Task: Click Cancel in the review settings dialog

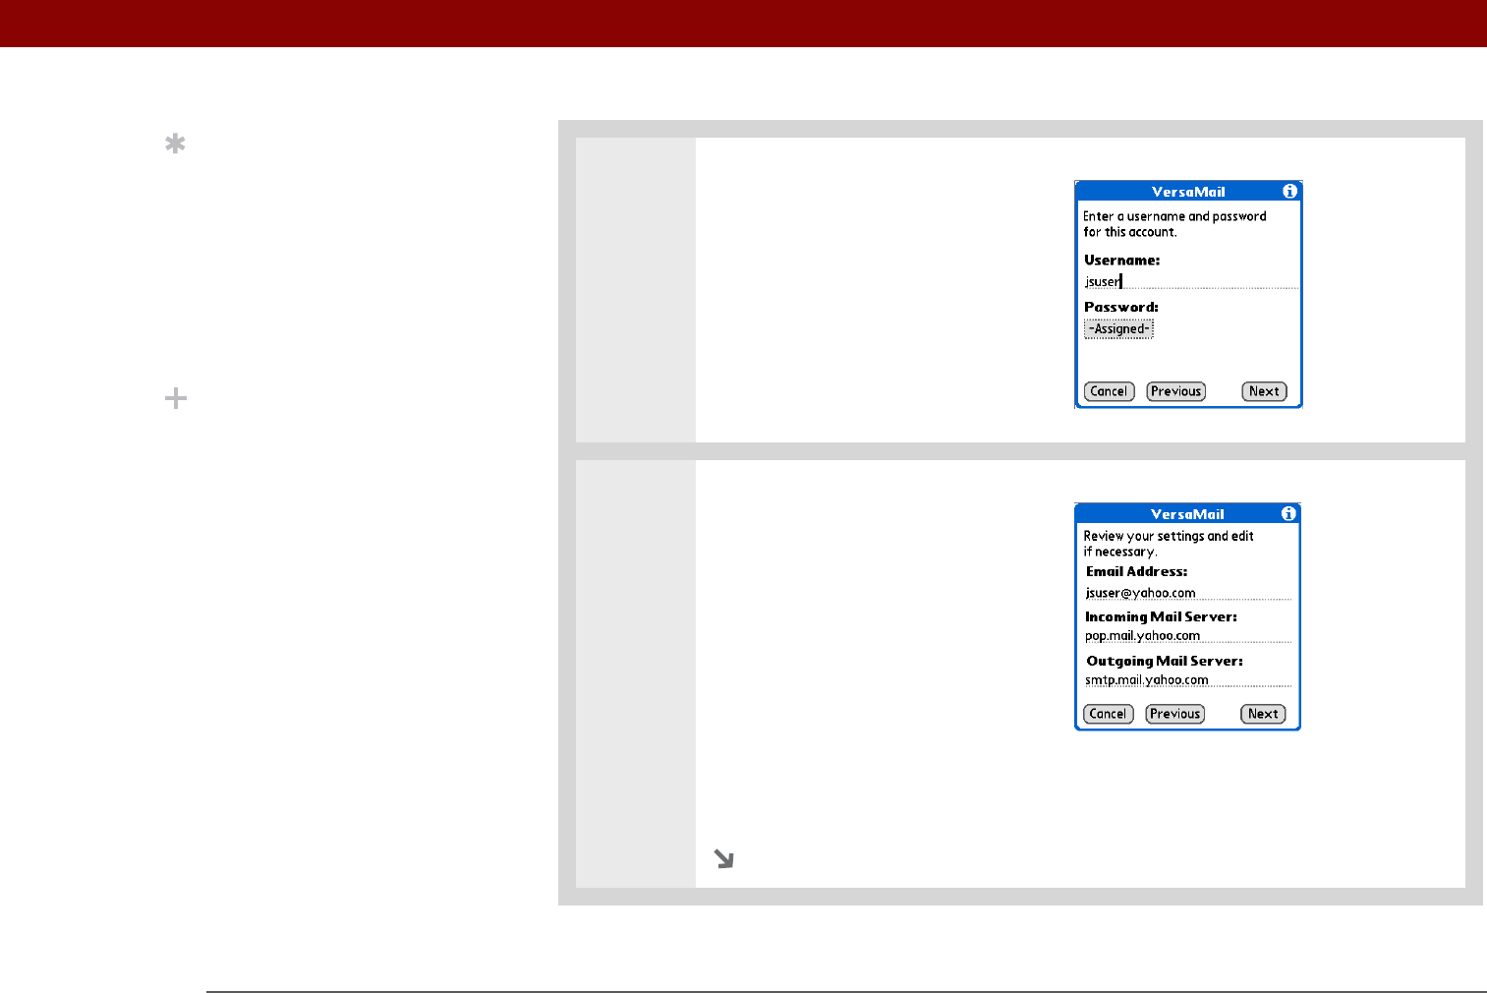Action: point(1108,714)
